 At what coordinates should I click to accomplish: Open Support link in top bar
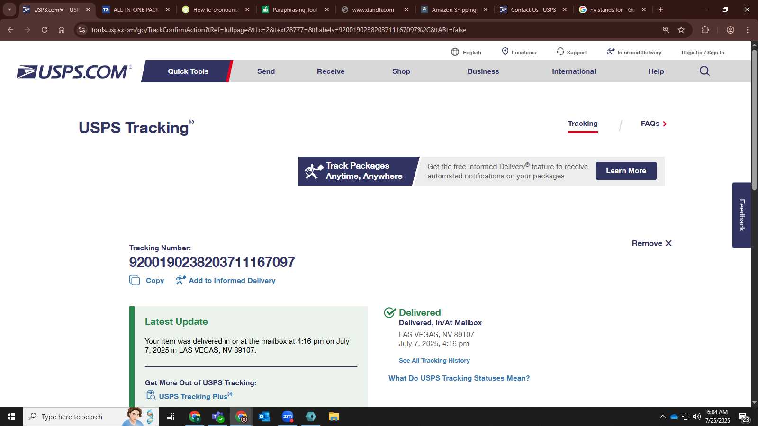click(x=571, y=52)
